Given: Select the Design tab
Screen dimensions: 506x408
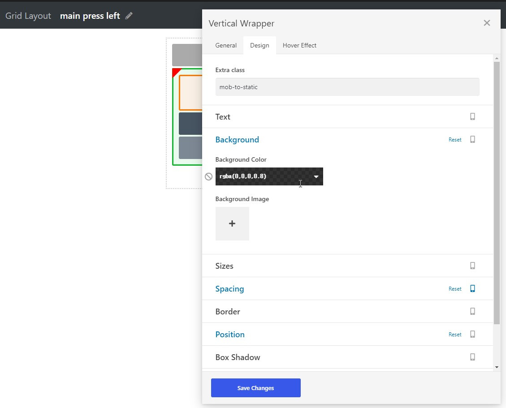Looking at the screenshot, I should (x=259, y=46).
